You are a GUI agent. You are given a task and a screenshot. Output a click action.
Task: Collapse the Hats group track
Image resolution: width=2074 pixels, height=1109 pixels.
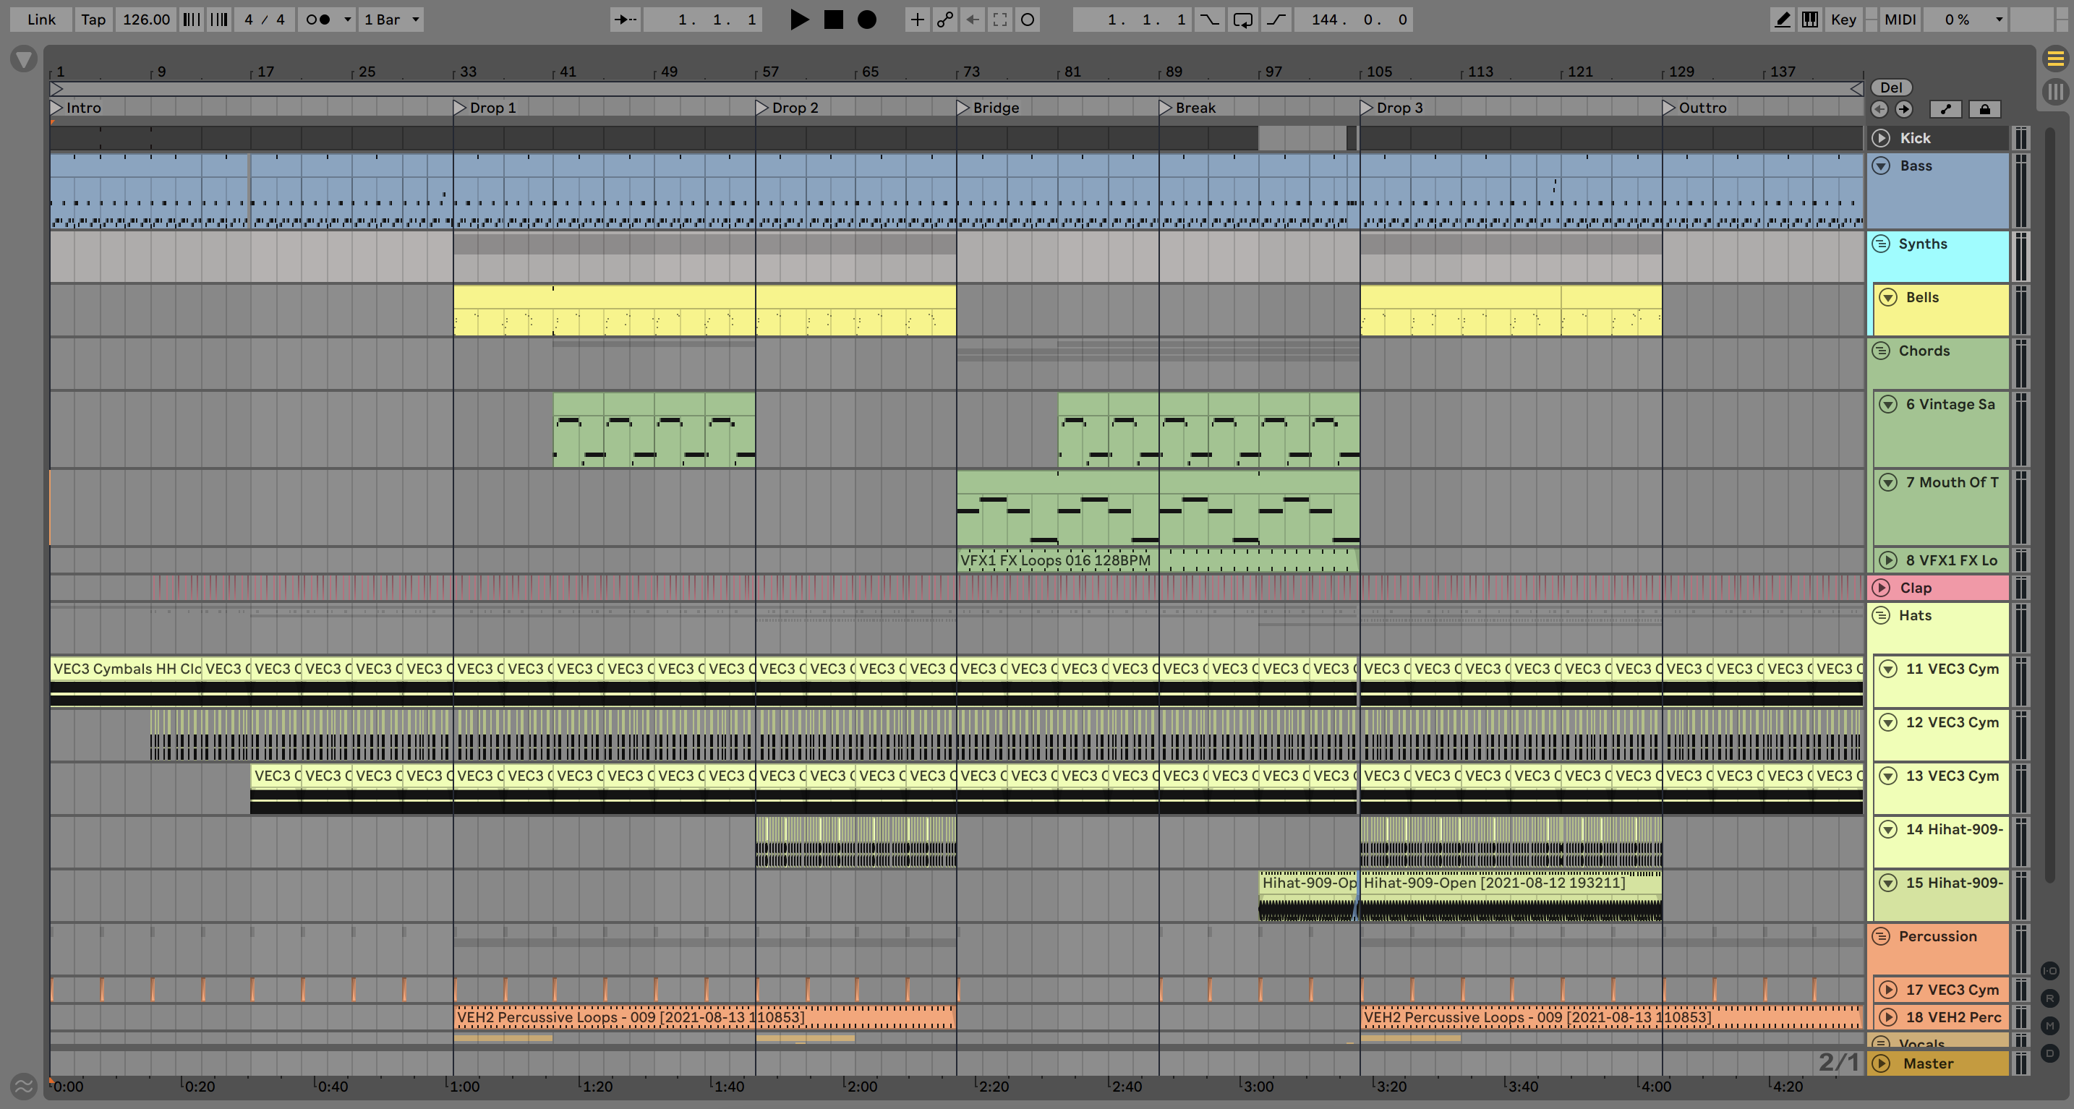pos(1881,616)
